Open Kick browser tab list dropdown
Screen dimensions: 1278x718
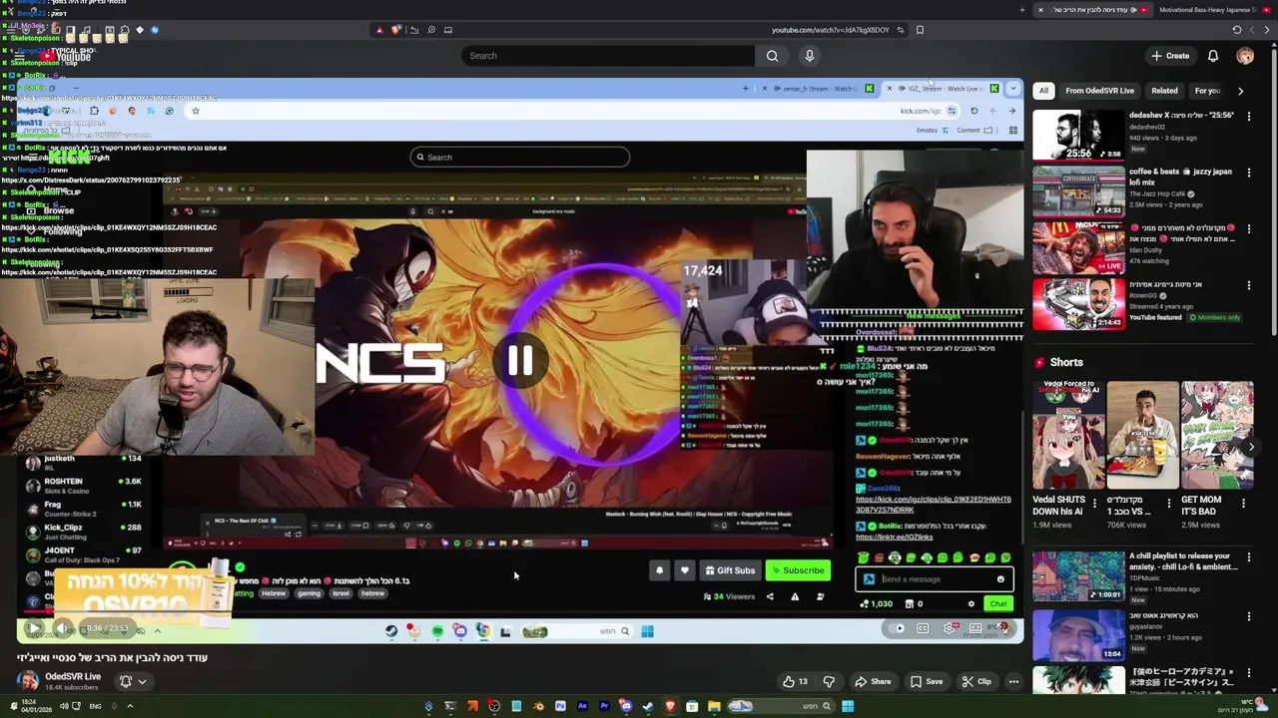pyautogui.click(x=1012, y=89)
